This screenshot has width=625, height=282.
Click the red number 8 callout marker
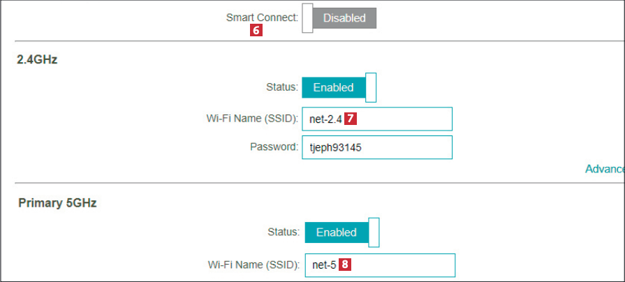pos(345,265)
